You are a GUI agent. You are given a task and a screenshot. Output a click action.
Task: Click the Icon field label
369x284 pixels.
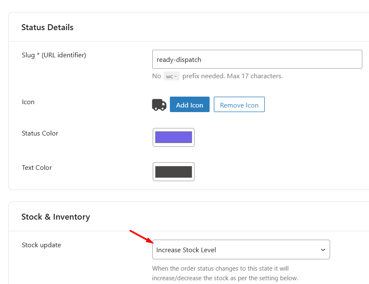pyautogui.click(x=28, y=102)
